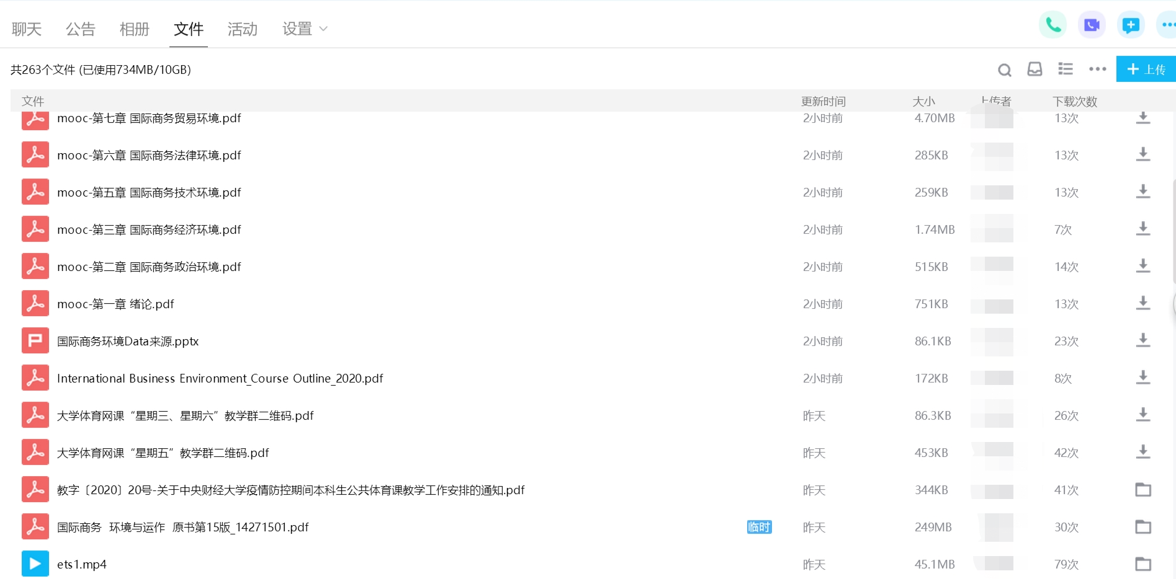
Task: Select the ets1.mp4 video file icon
Action: 35,564
